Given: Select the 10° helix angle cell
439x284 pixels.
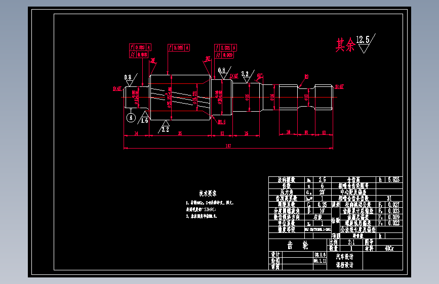Looking at the screenshot, I should point(322,211).
